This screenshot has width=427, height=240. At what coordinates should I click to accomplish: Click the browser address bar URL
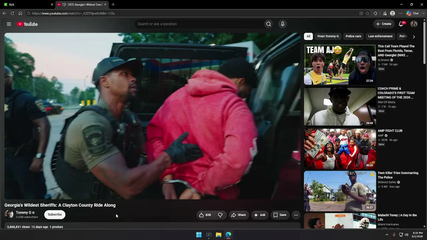point(73,13)
